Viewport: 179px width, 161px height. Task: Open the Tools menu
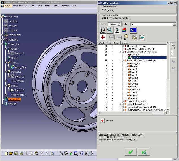[56, 6]
